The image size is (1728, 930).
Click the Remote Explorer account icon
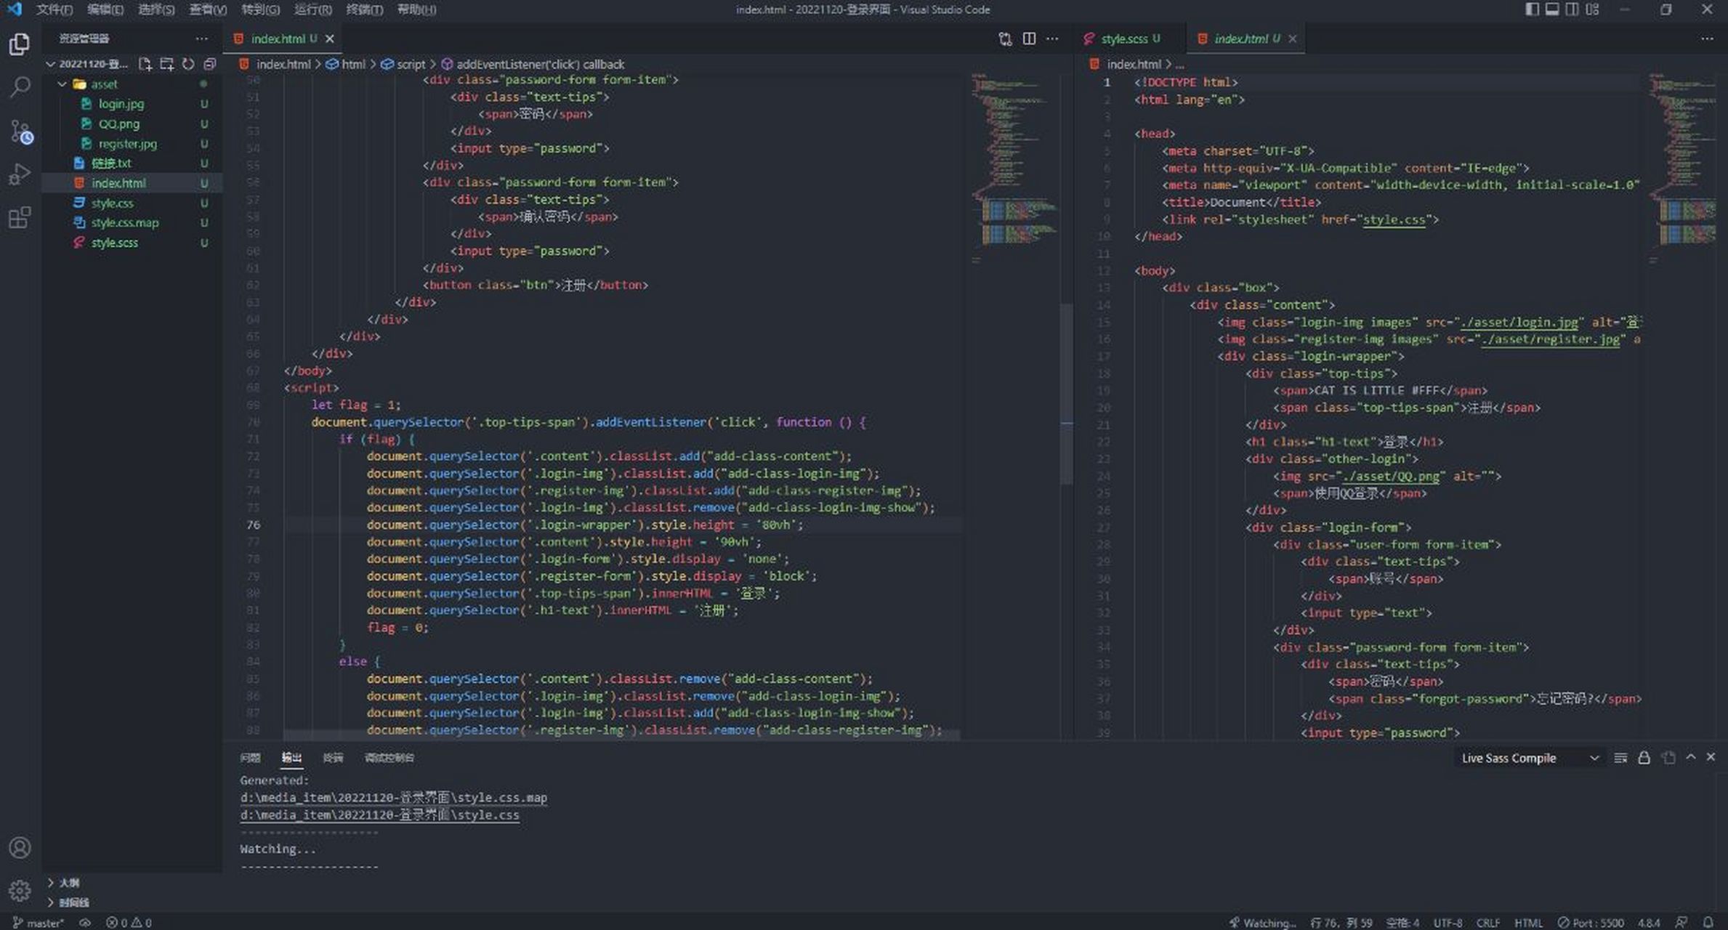click(x=20, y=846)
